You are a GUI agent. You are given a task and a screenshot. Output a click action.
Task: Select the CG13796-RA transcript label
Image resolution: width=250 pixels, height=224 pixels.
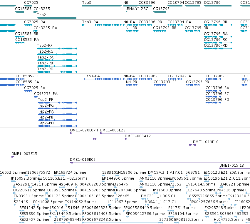tap(216, 34)
